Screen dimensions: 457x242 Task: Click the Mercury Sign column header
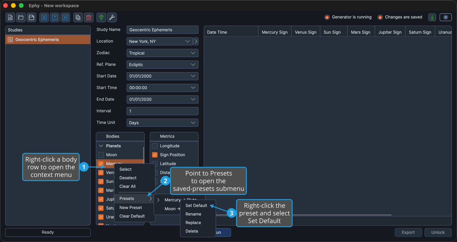[x=275, y=32]
